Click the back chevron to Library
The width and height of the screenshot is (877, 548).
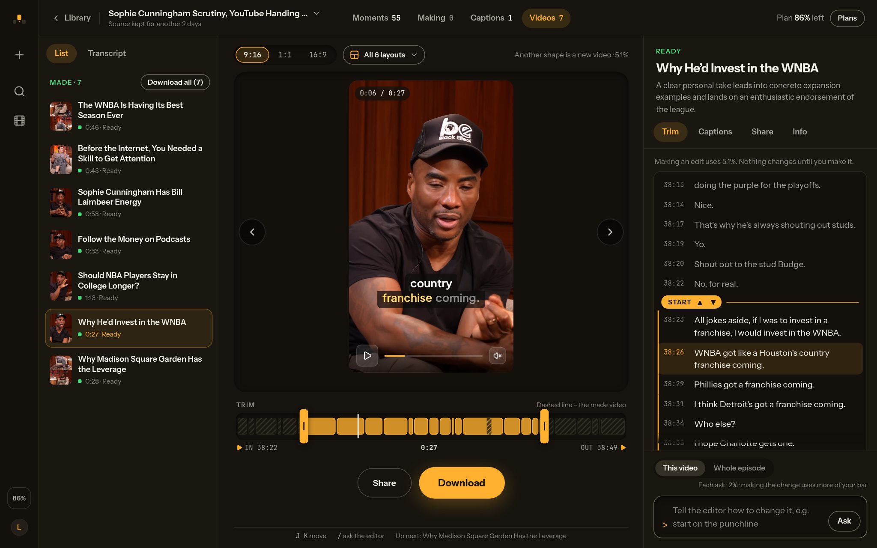point(56,18)
